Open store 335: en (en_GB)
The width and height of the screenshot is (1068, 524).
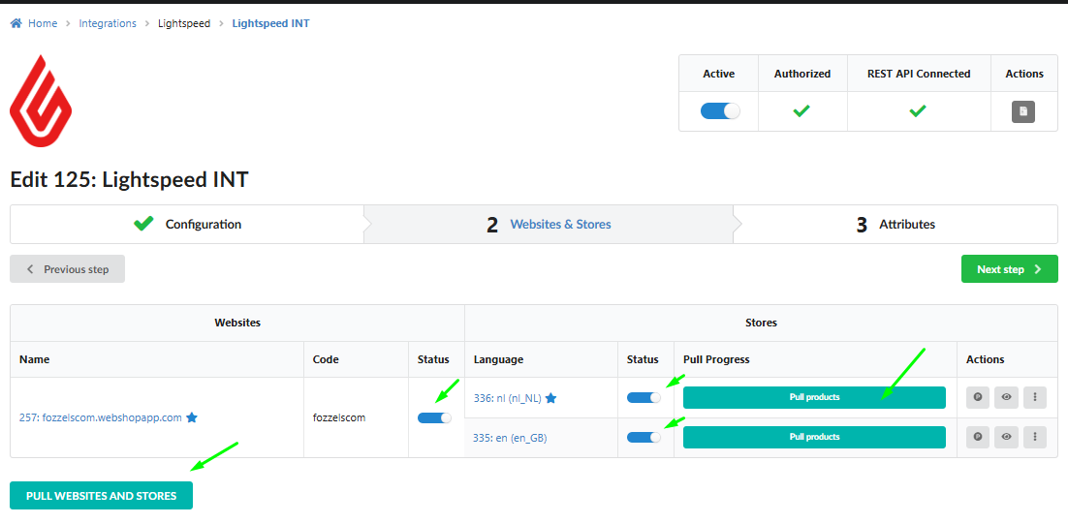[x=510, y=438]
